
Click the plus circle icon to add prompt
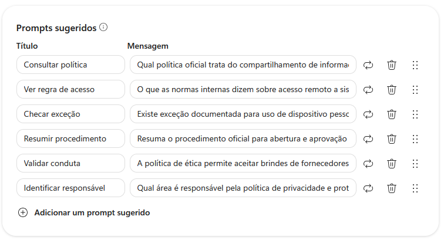pyautogui.click(x=23, y=212)
